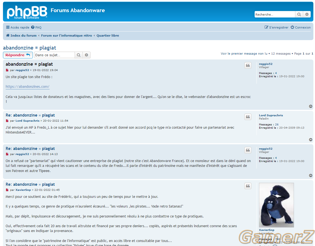Click S'enregistrer to register
The width and height of the screenshot is (315, 246).
point(276,27)
